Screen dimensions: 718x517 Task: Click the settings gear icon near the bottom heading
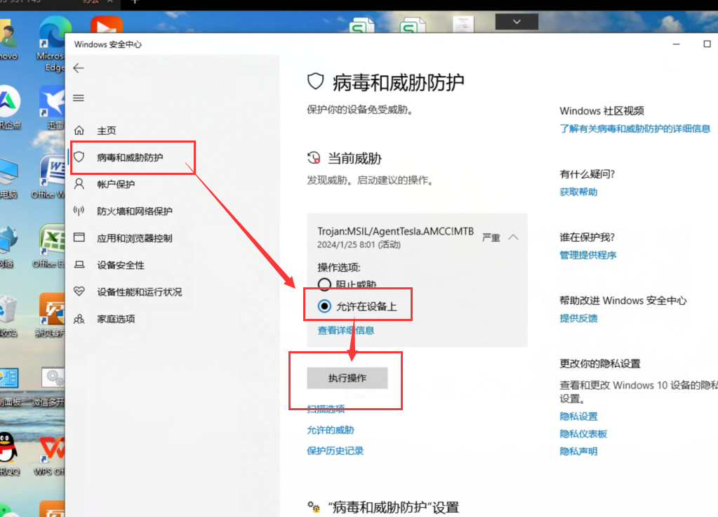point(314,507)
